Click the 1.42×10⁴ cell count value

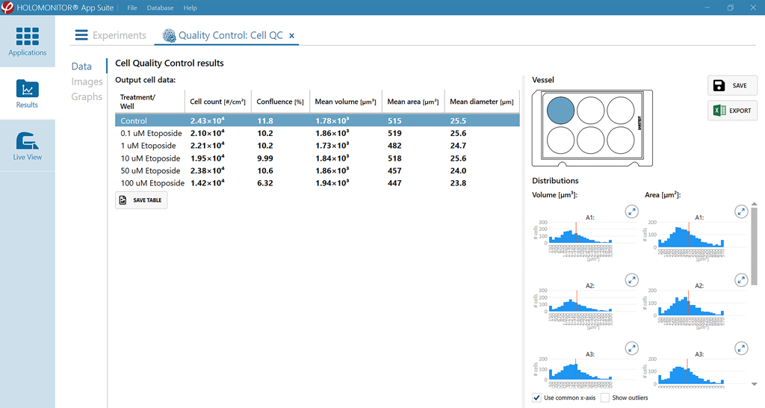tap(208, 183)
